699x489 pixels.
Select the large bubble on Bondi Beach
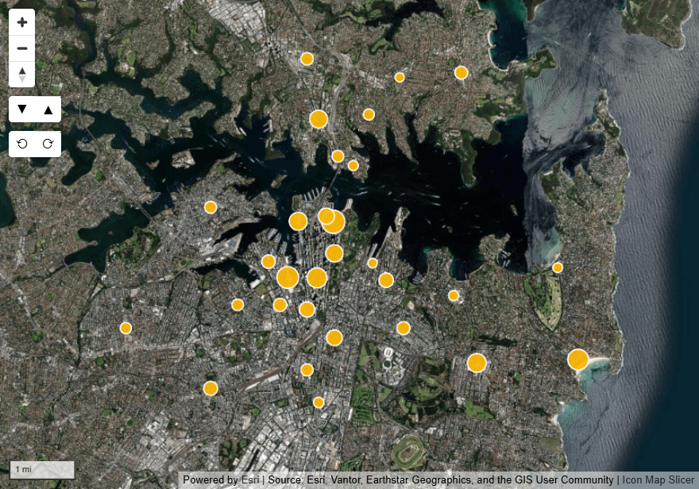pyautogui.click(x=577, y=360)
